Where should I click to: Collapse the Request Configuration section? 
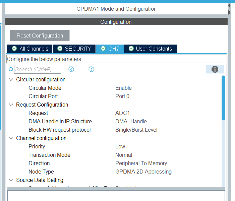point(11,105)
